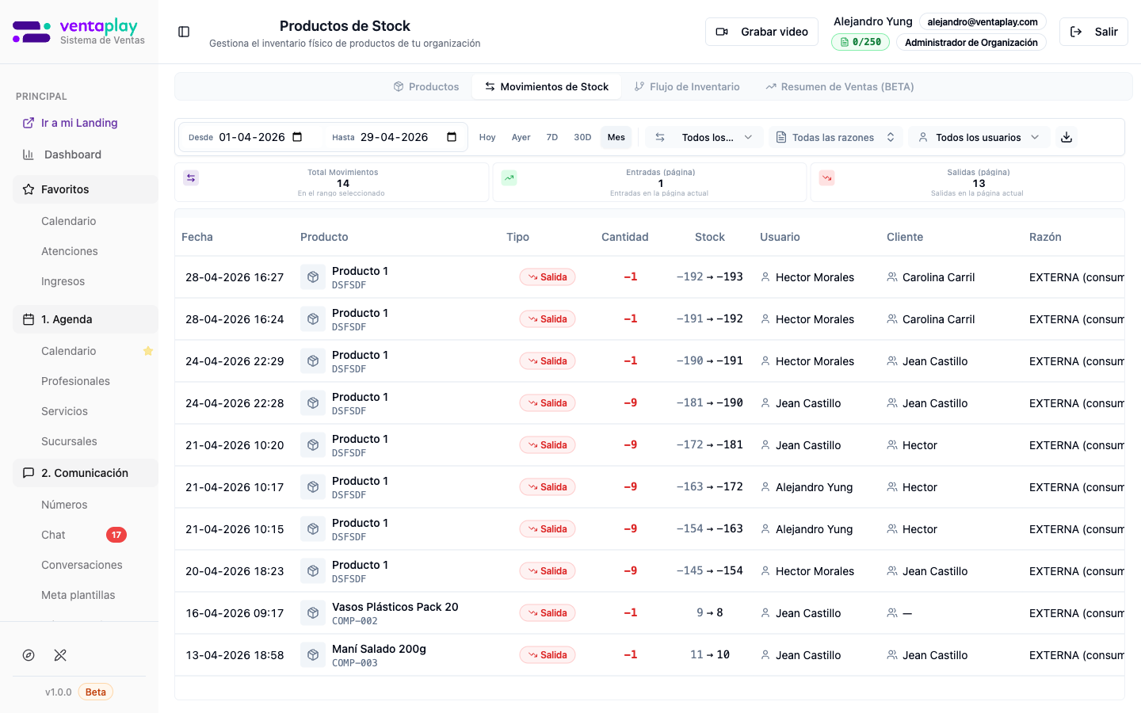The height and width of the screenshot is (713, 1141).
Task: Click the sidebar collapse panel icon next to title
Action: click(184, 31)
